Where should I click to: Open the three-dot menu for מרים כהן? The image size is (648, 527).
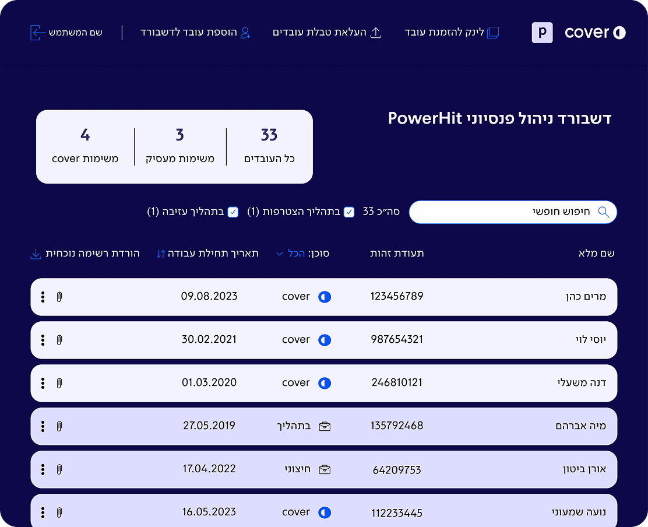(x=43, y=297)
